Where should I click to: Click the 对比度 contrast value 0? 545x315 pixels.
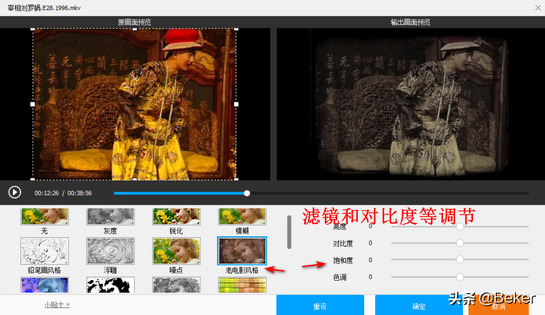pyautogui.click(x=371, y=243)
